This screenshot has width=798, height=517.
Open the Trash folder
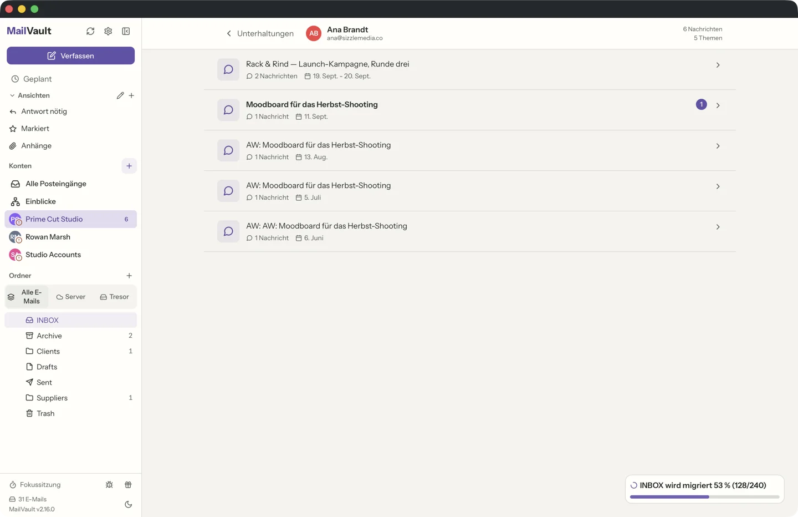pyautogui.click(x=70, y=413)
